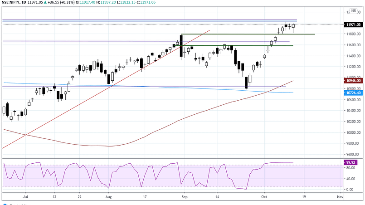Click the Aug date label on time axis
This screenshot has height=205, width=365.
[109, 197]
